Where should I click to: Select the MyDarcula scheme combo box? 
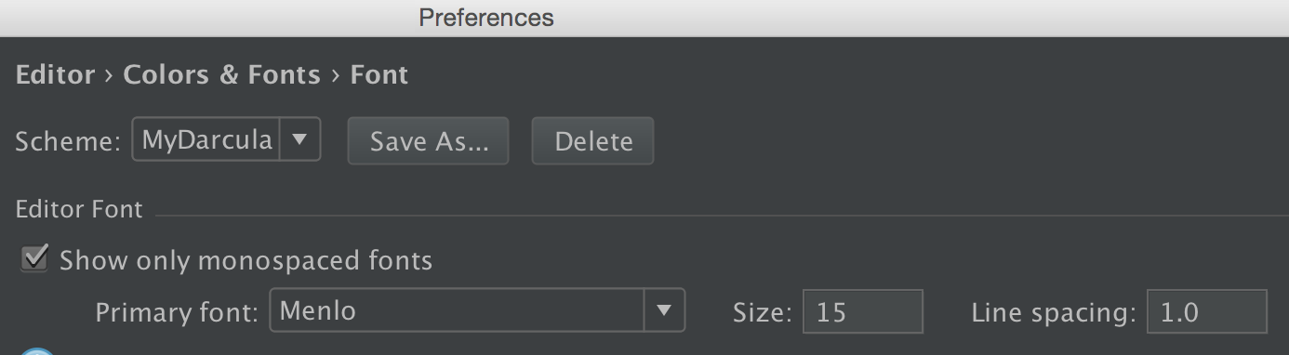[226, 139]
